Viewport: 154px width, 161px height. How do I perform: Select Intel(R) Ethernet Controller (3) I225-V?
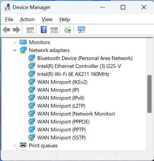(79, 66)
